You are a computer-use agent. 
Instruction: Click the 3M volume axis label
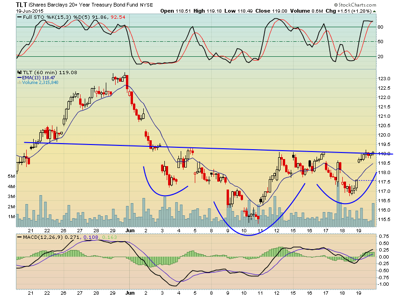(11, 196)
